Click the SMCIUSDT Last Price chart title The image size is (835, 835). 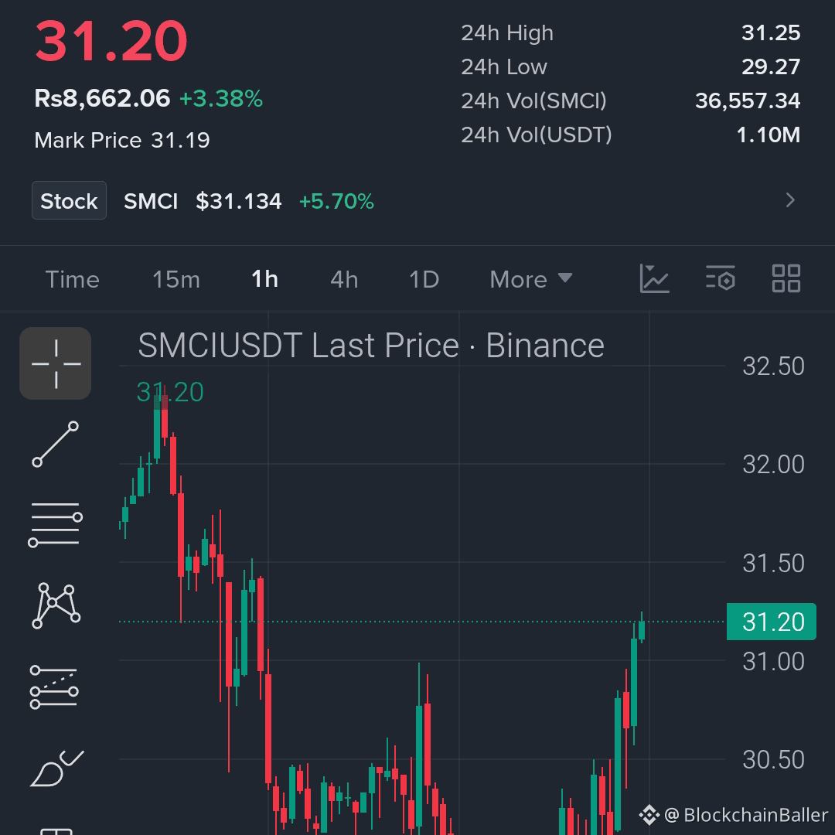(x=371, y=345)
